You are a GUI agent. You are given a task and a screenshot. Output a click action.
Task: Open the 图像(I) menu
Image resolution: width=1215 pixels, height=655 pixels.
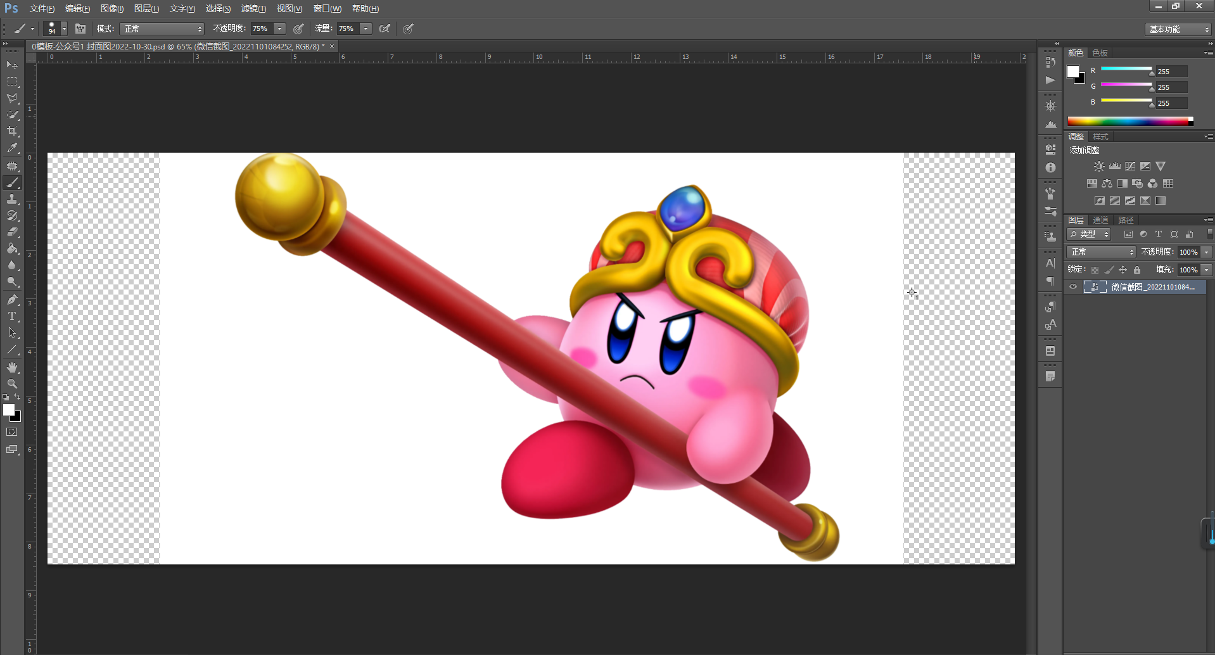(x=112, y=8)
